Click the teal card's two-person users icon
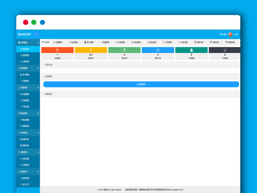 pyautogui.click(x=191, y=50)
